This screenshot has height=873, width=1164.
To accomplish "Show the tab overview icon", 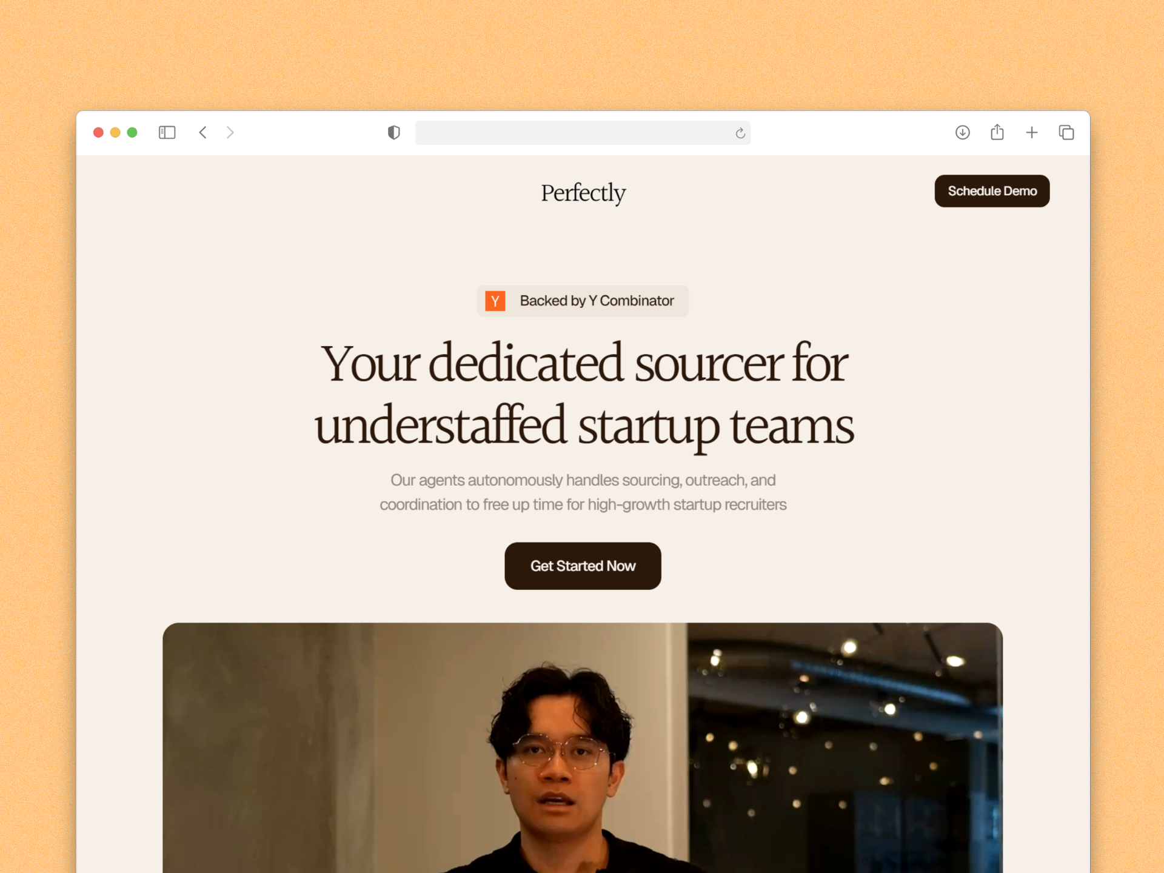I will (1066, 132).
